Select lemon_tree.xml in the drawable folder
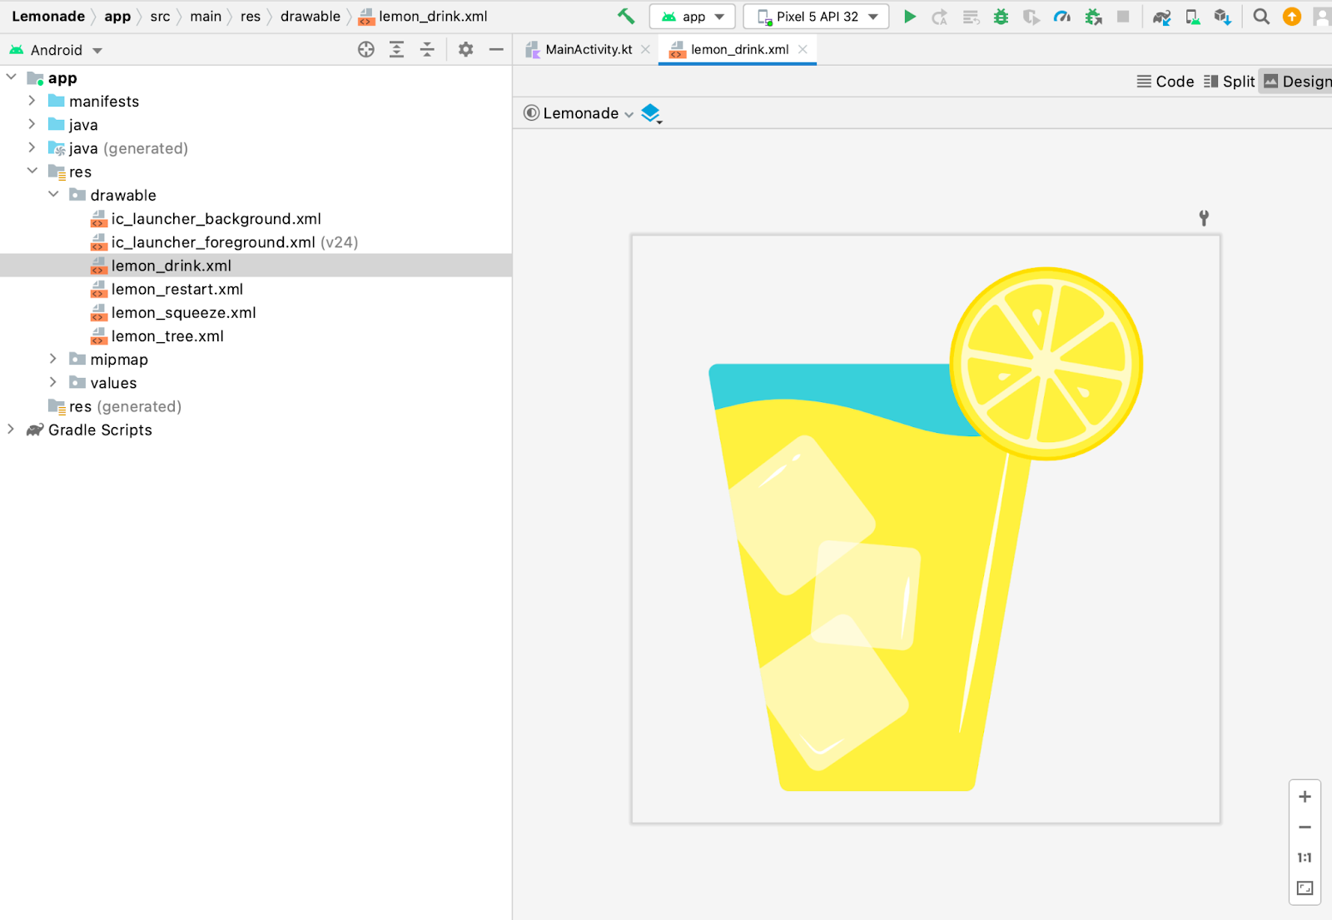Viewport: 1332px width, 920px height. [167, 336]
